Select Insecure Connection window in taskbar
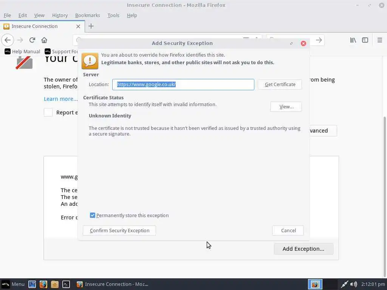 pyautogui.click(x=112, y=284)
